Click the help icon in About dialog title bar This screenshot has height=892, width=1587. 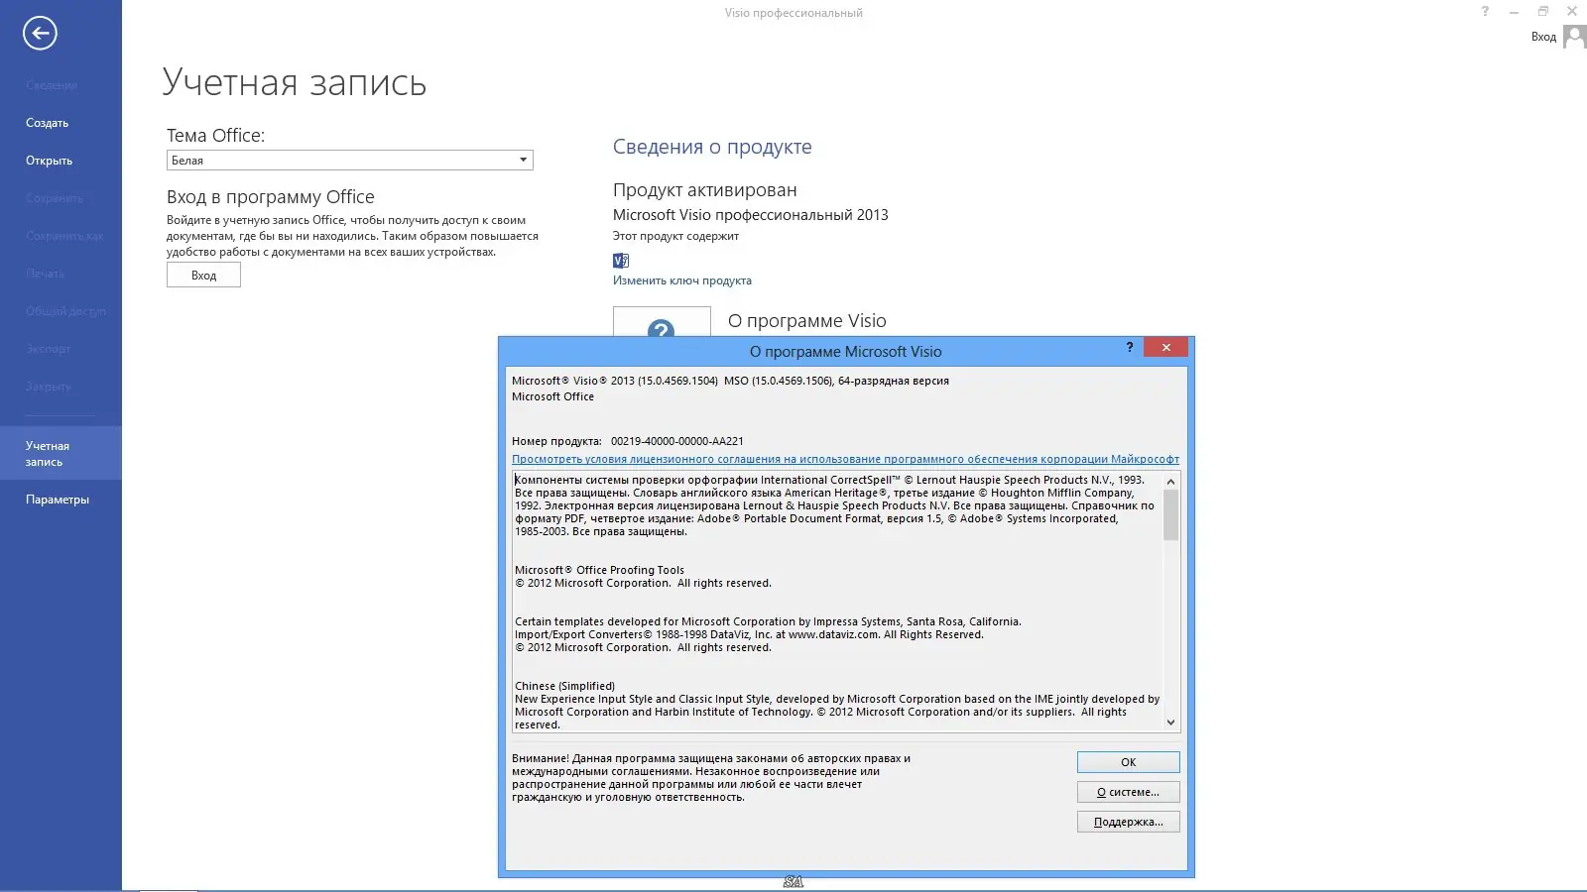(x=1130, y=347)
